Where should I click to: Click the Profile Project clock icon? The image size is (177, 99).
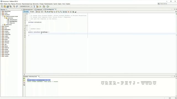pyautogui.click(x=48, y=7)
